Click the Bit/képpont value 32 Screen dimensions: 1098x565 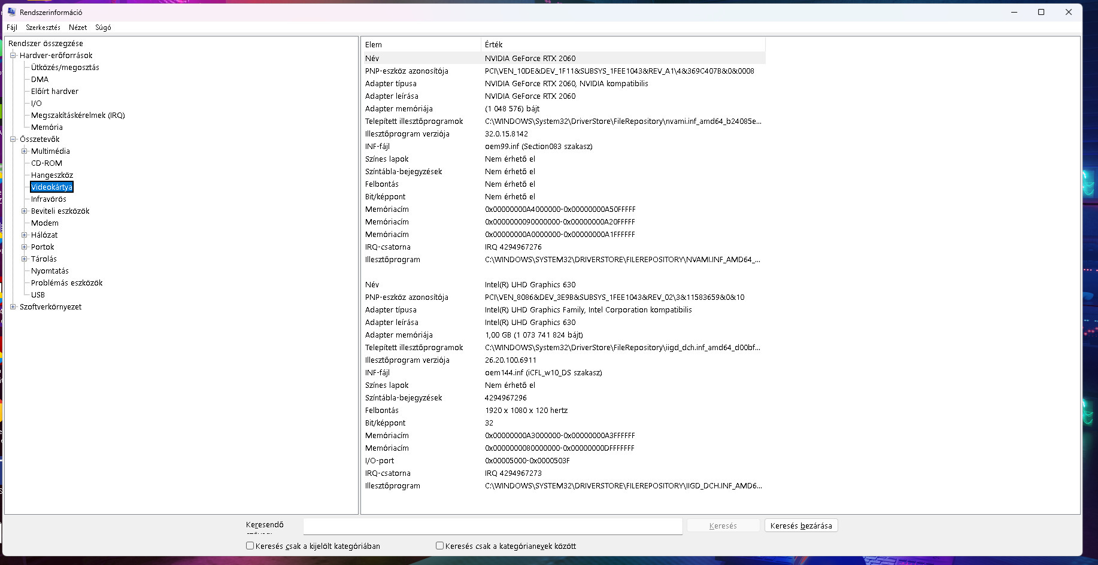(489, 423)
